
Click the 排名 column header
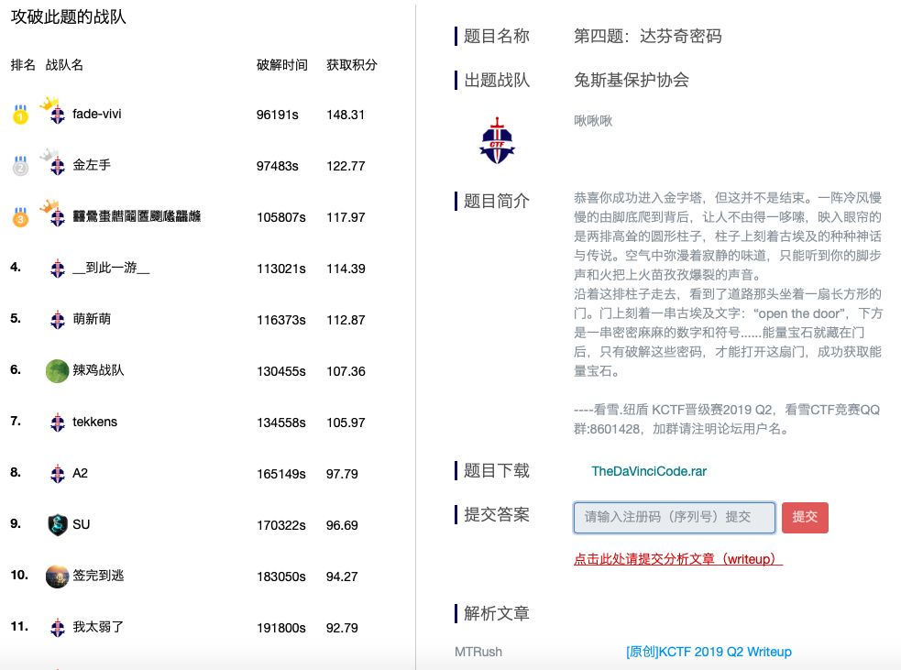[23, 65]
